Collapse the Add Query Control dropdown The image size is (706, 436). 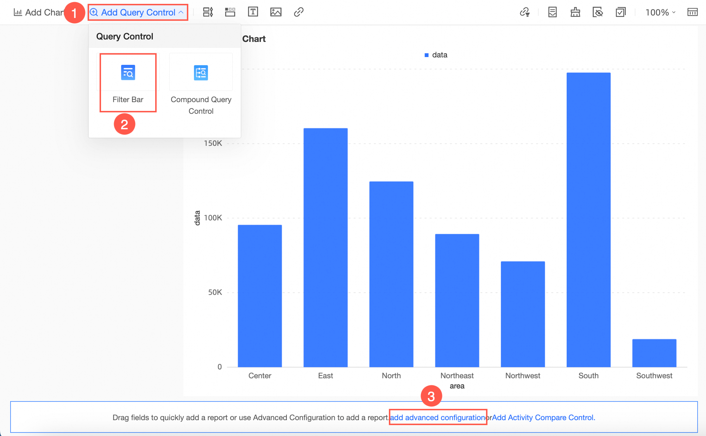click(138, 12)
